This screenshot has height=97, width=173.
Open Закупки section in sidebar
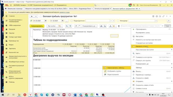coord(12,33)
